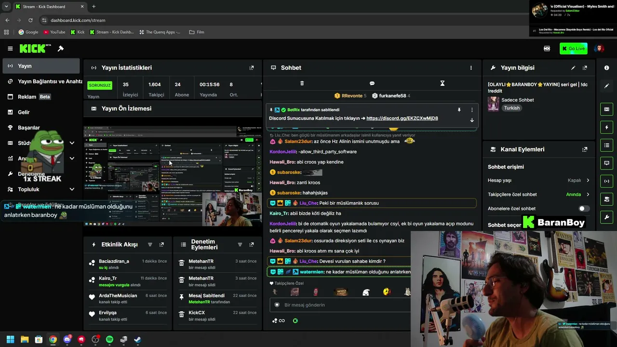Open Steam from the Windows taskbar
Screen dimensions: 617x347
(137, 339)
